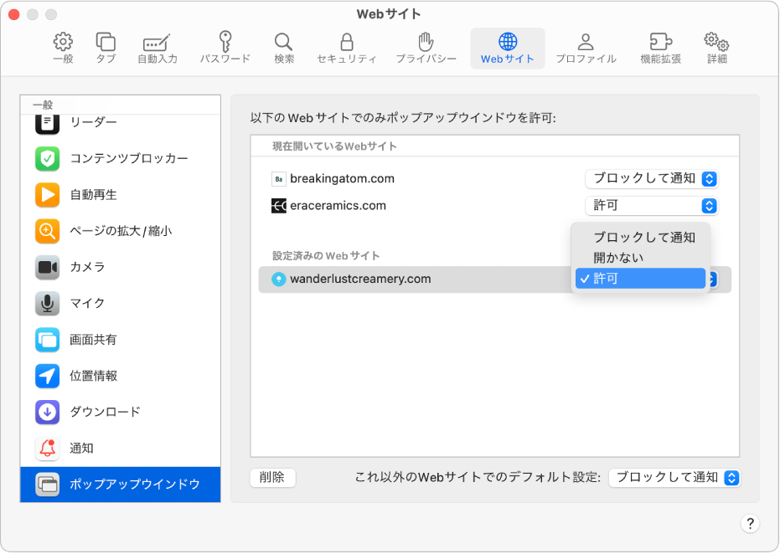The image size is (780, 554).
Task: Click the eraceramics.com favicon
Action: [x=278, y=206]
